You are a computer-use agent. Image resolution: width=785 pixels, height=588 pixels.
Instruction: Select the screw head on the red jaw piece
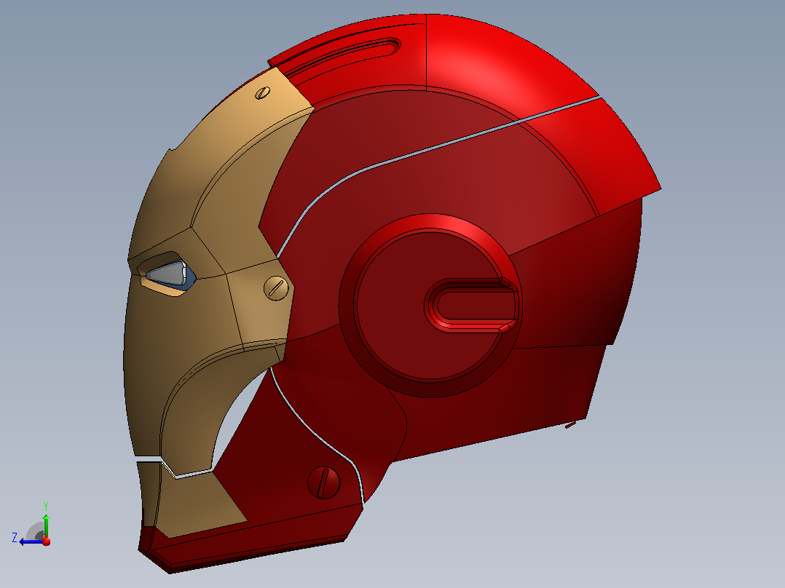click(323, 482)
